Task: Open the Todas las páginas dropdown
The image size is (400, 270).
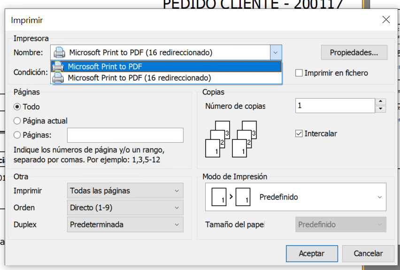Action: click(x=125, y=191)
